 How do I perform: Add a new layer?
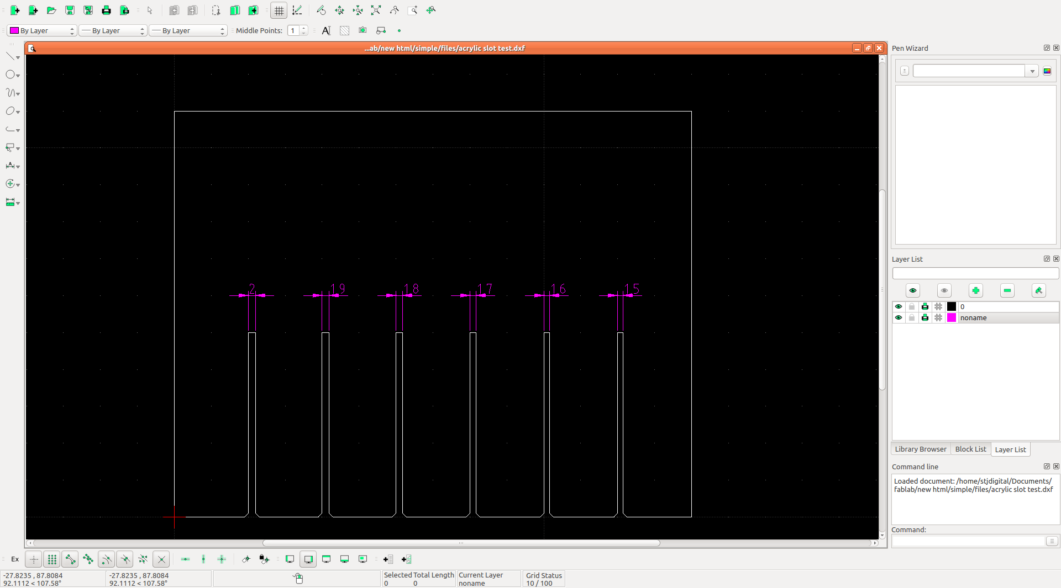pyautogui.click(x=976, y=290)
